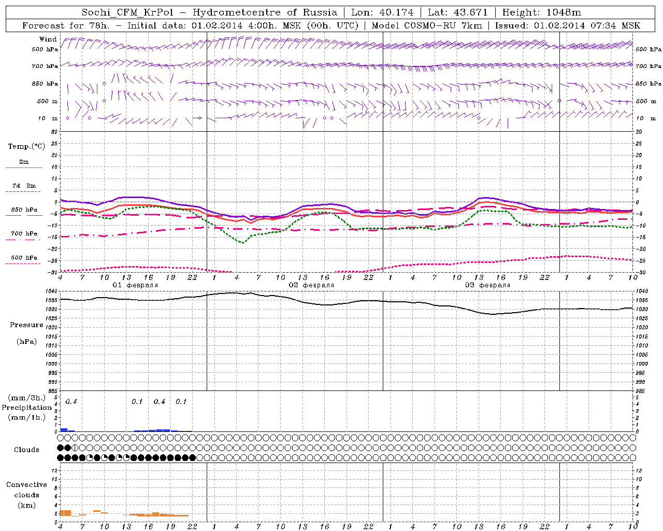Select the '01 февраля' date label

[x=135, y=285]
